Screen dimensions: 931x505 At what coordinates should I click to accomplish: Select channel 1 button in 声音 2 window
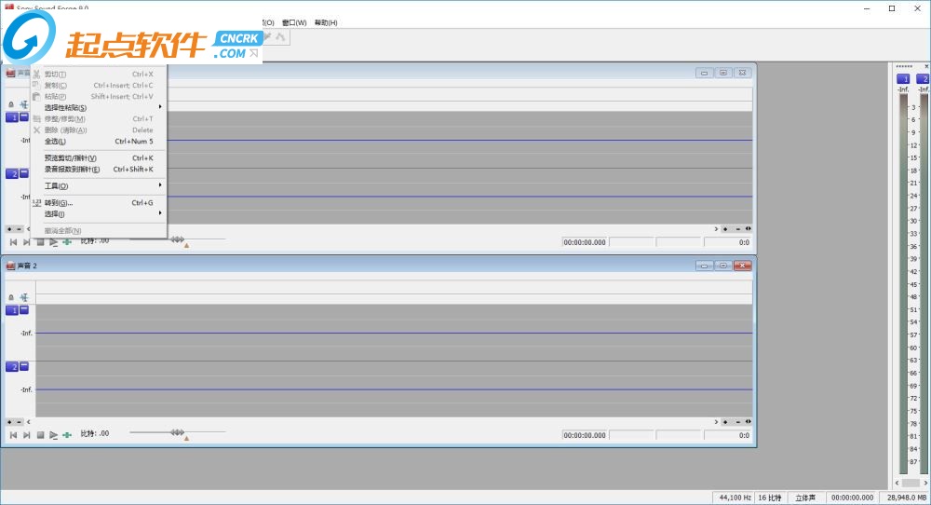(x=12, y=310)
